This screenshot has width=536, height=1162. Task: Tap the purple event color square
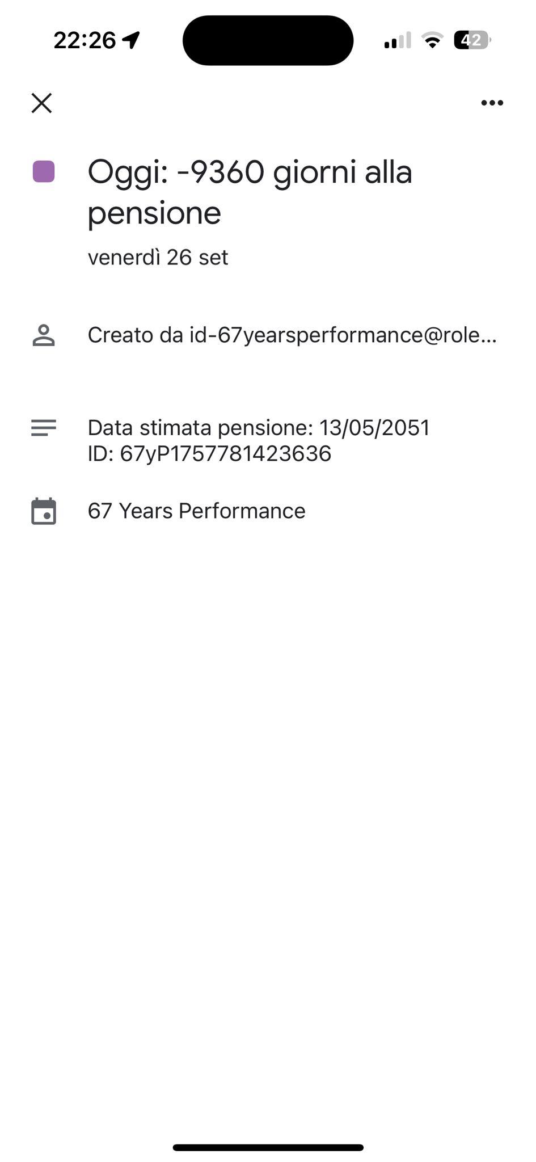pyautogui.click(x=44, y=171)
